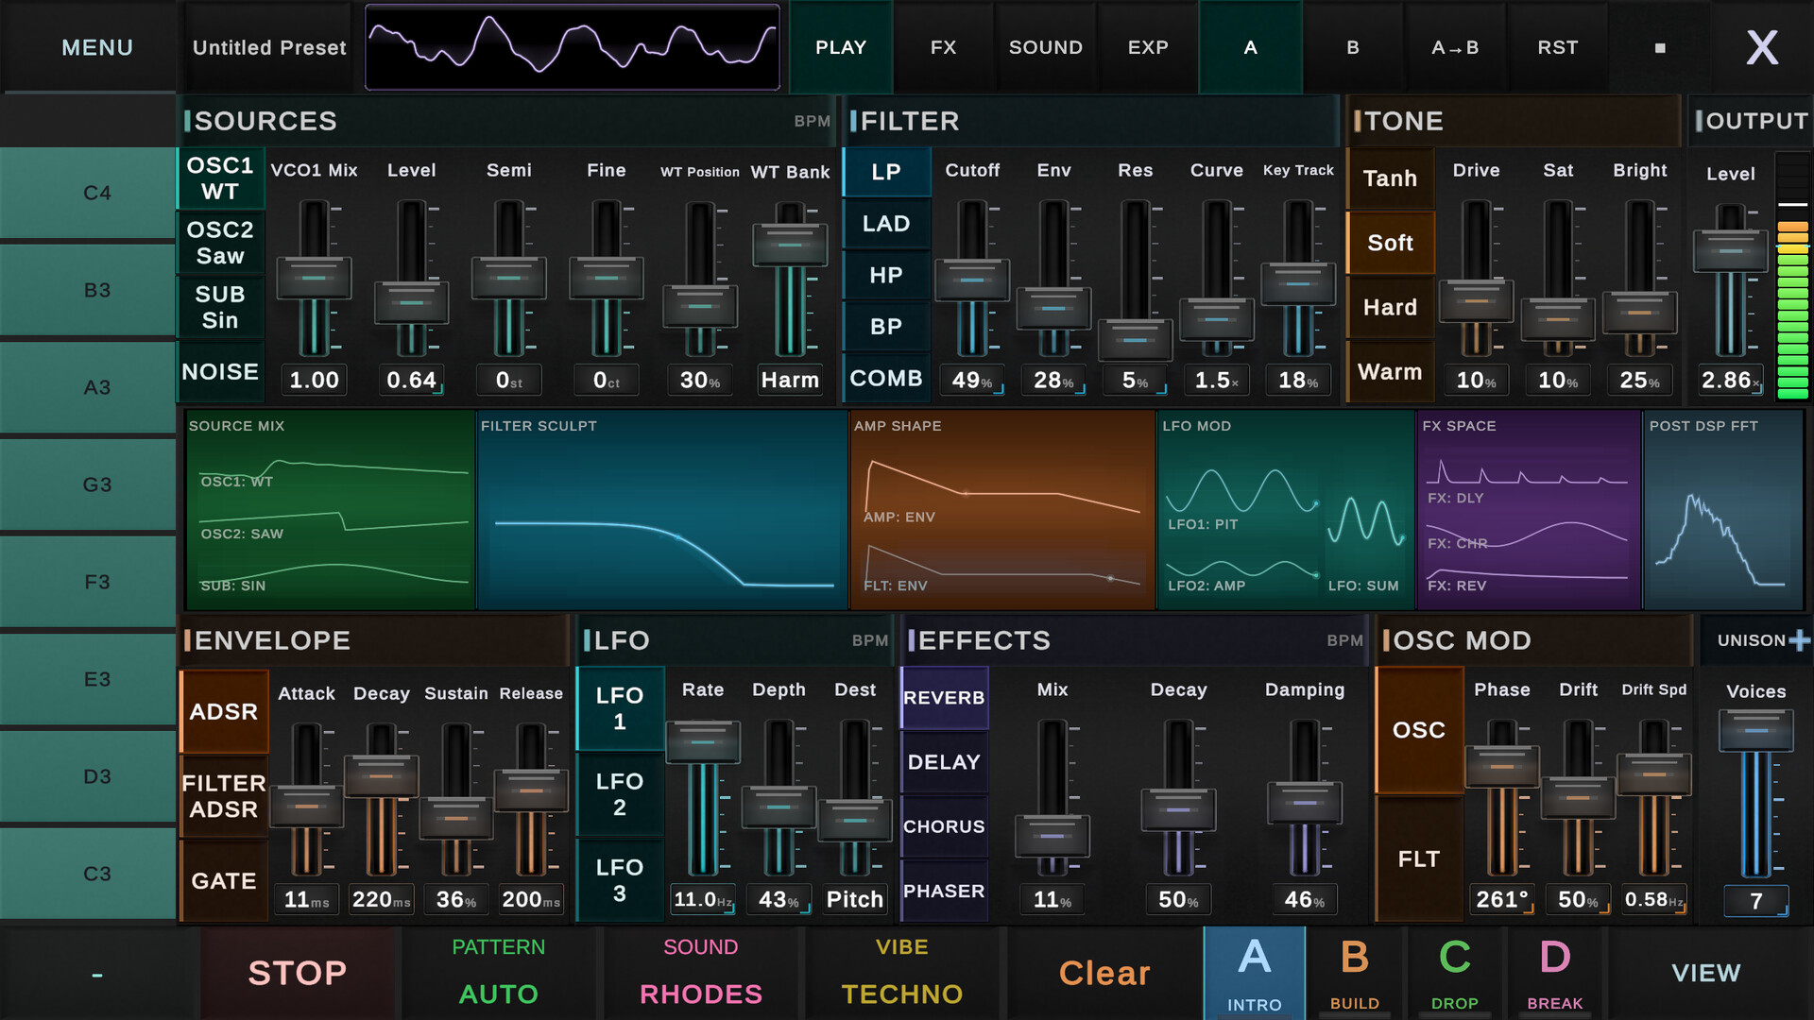Click the Output Level slider handle
This screenshot has width=1814, height=1020.
(1730, 251)
